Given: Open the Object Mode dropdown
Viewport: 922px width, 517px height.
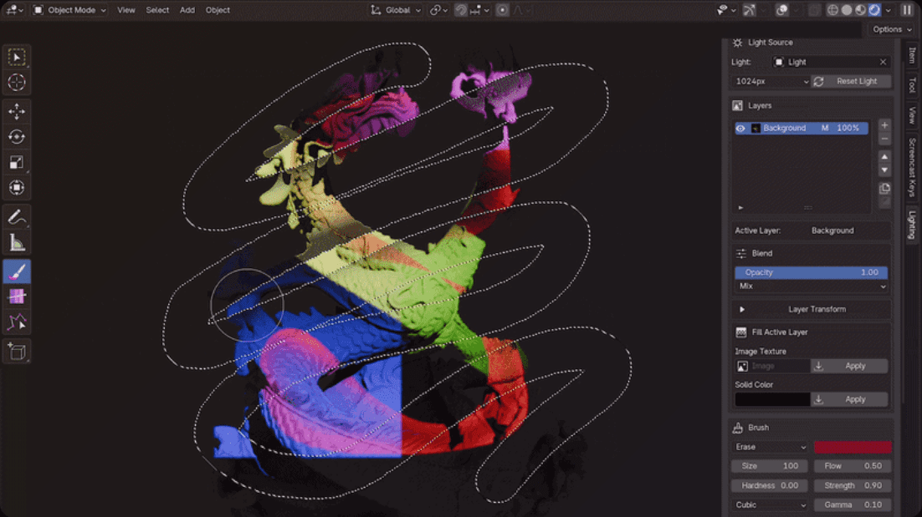Looking at the screenshot, I should coord(69,9).
